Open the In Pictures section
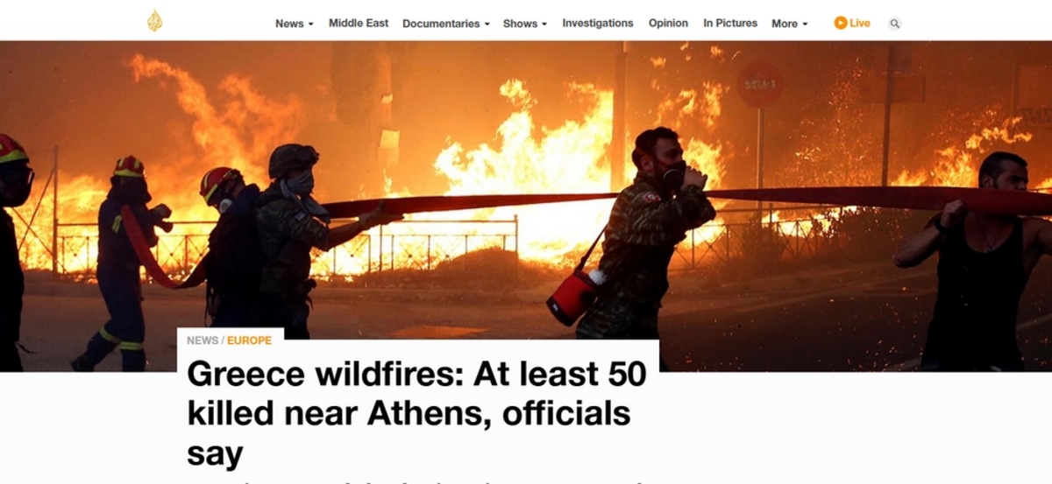 click(x=730, y=23)
